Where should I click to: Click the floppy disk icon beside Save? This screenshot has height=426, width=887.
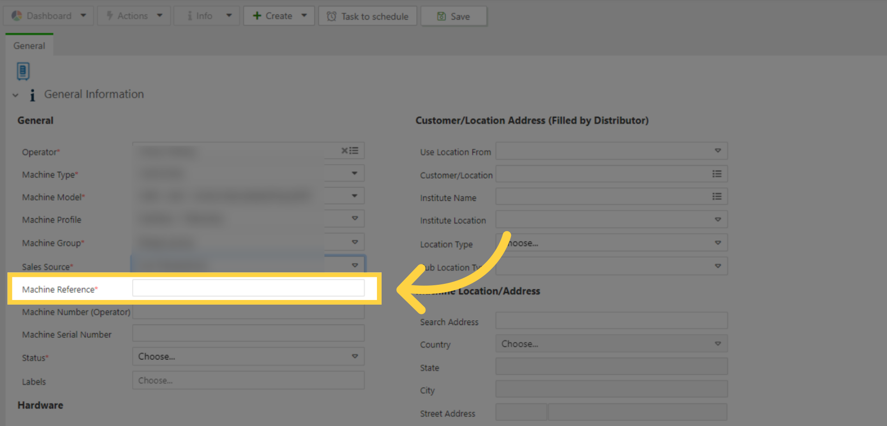442,16
